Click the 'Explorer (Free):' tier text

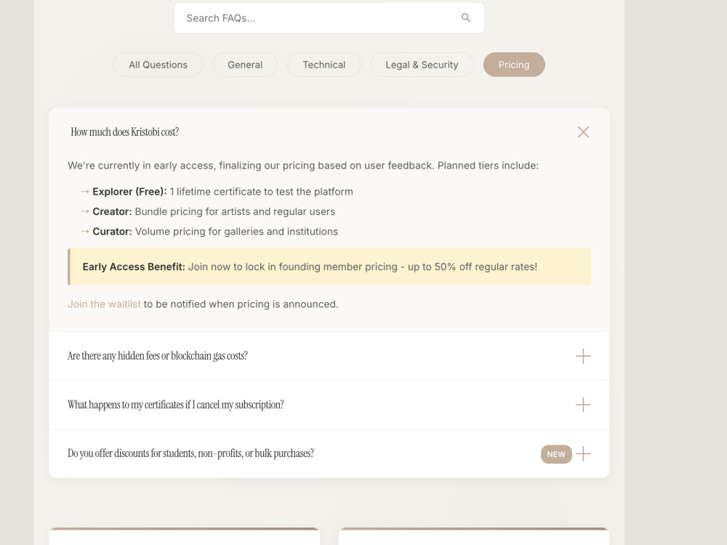pos(129,191)
